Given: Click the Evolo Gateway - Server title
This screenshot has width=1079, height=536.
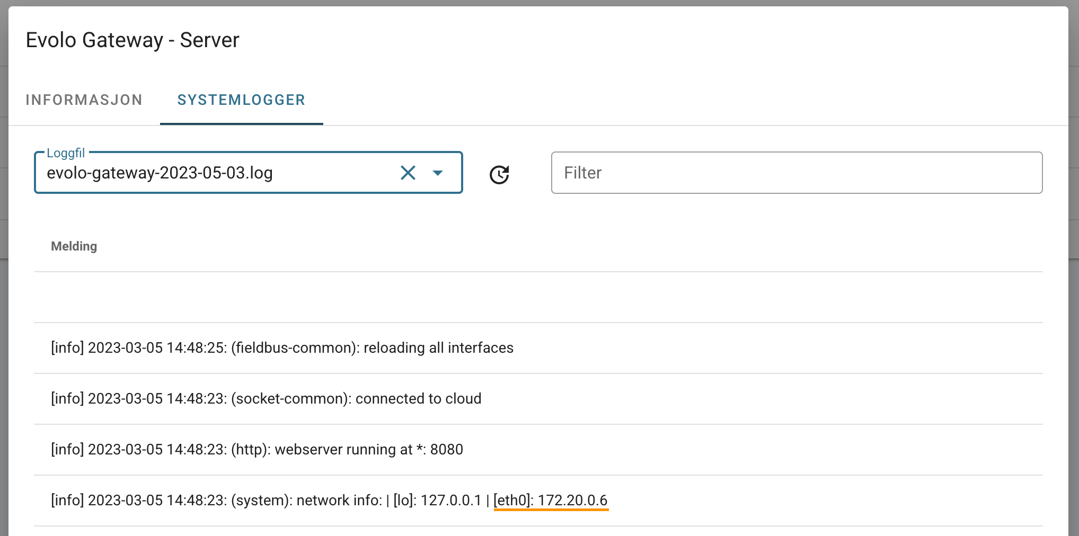Looking at the screenshot, I should tap(132, 40).
